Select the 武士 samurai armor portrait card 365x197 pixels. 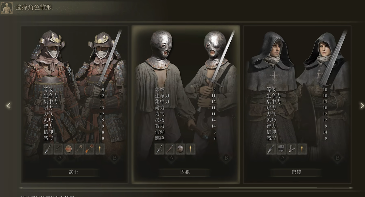point(74,104)
